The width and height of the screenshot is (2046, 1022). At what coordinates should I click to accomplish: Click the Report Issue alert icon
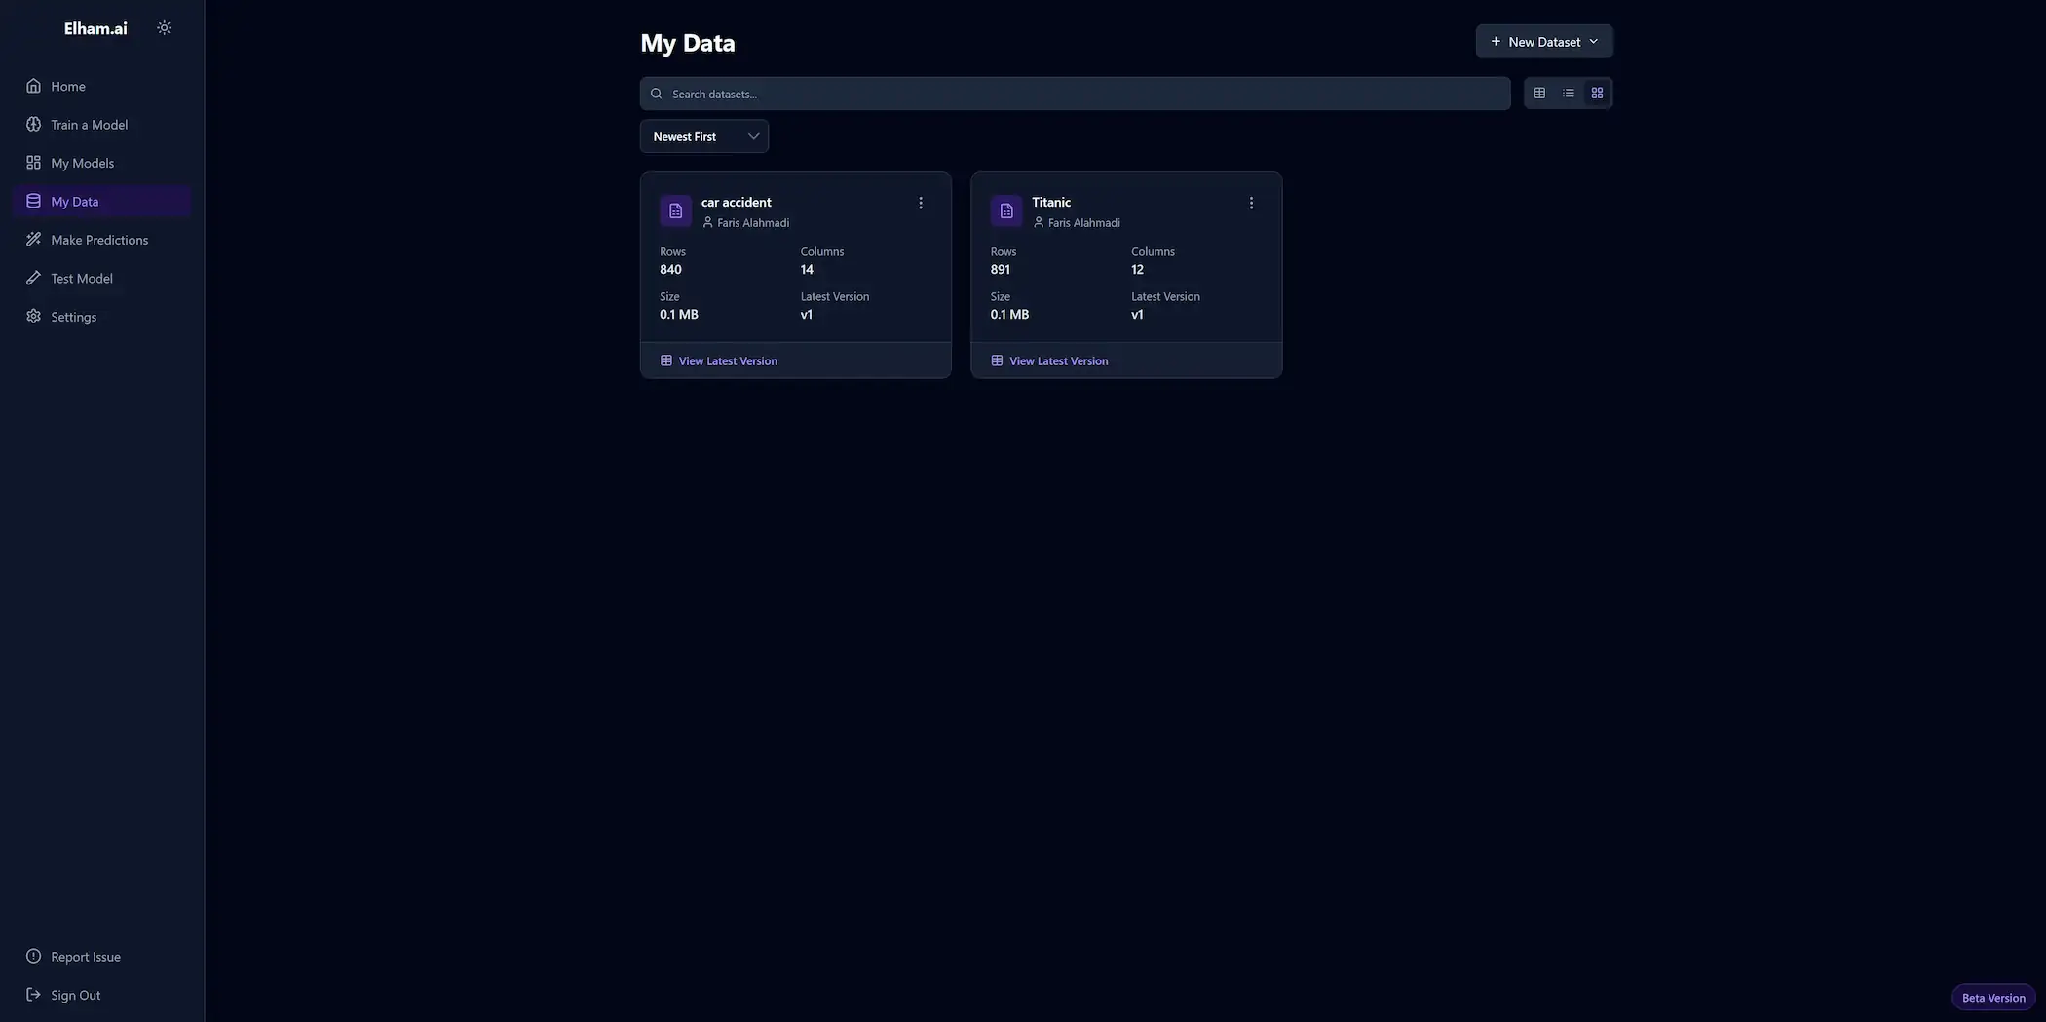pos(33,957)
